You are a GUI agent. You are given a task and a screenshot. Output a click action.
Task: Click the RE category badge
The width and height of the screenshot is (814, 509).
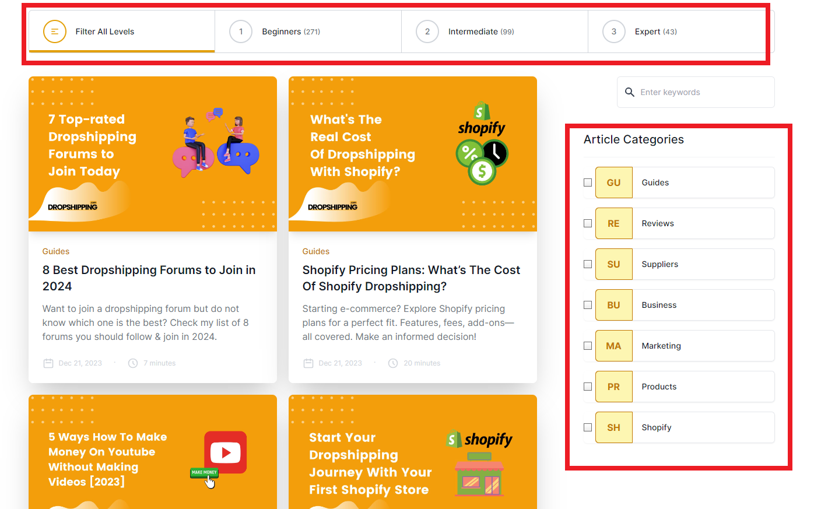[614, 223]
